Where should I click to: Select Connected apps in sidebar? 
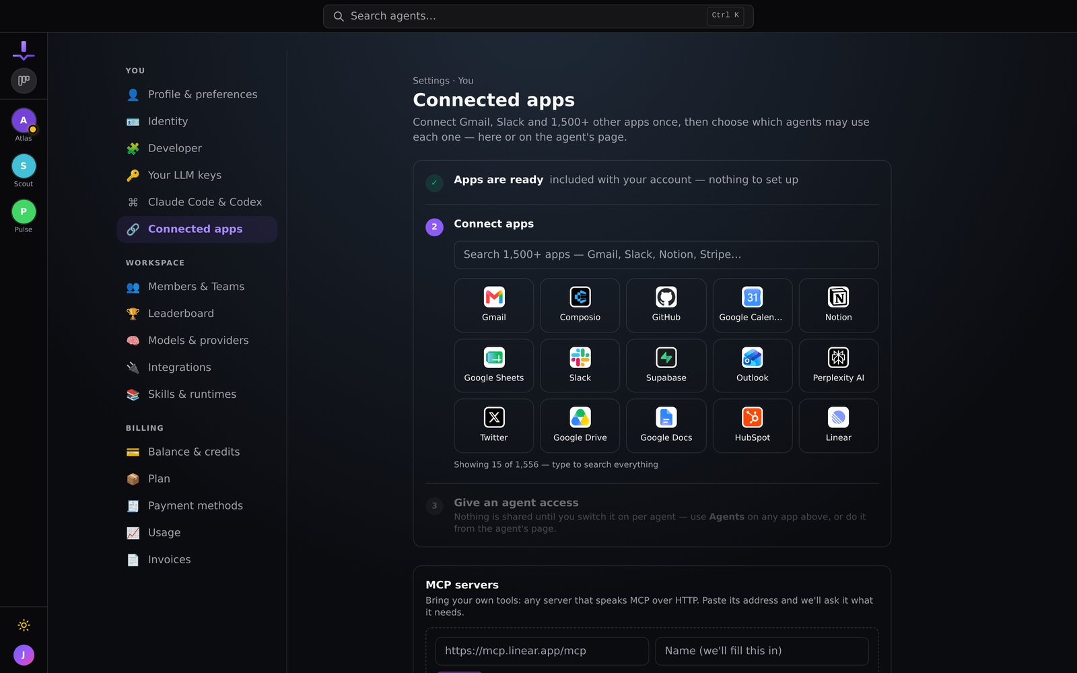click(x=197, y=229)
